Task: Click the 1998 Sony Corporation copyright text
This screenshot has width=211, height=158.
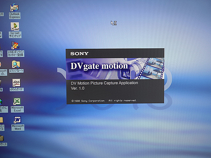Action: pyautogui.click(x=88, y=100)
